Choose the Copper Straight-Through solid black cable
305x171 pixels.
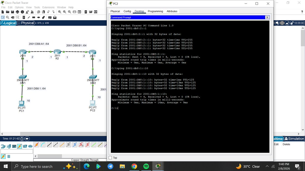click(x=50, y=145)
